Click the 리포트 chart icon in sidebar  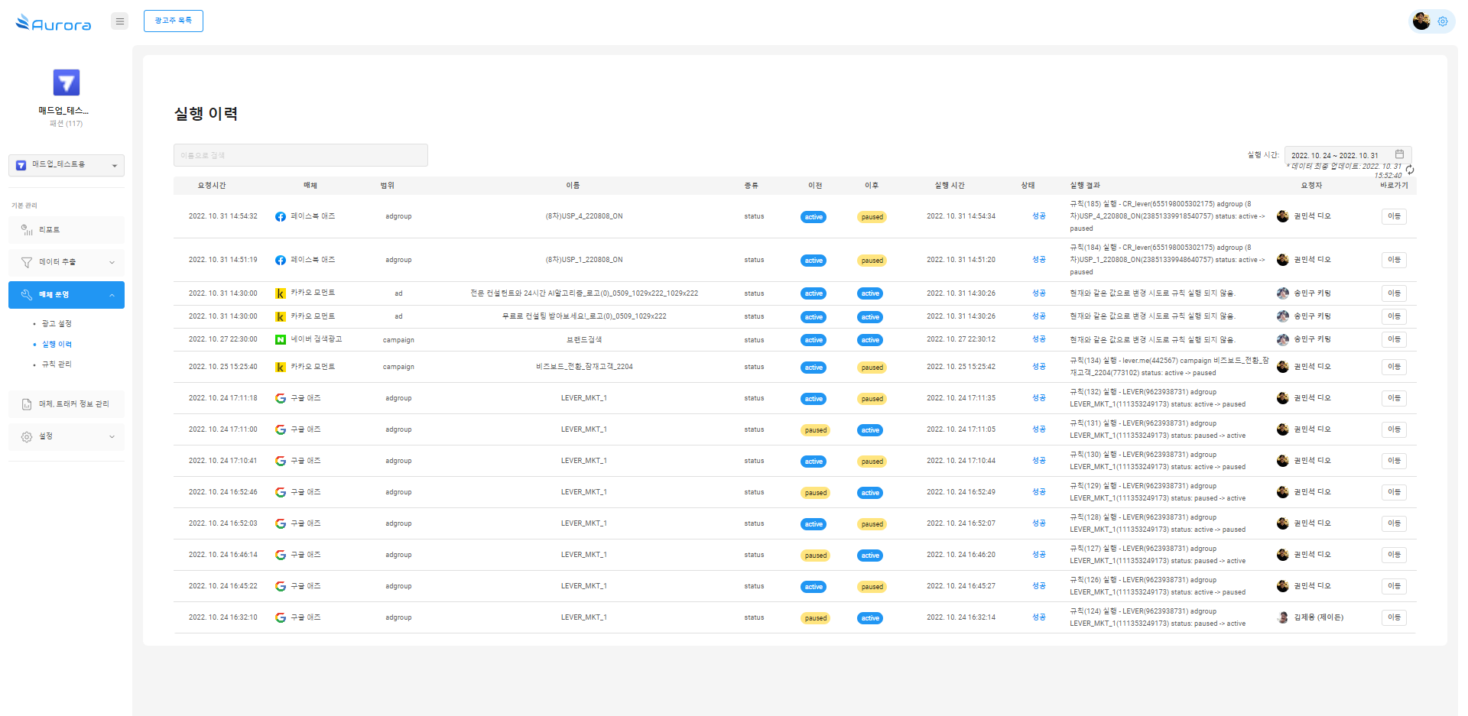pyautogui.click(x=27, y=230)
